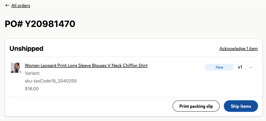Viewport: 266px width, 121px height.
Task: Click the Unshipped section heading
Action: click(x=27, y=49)
